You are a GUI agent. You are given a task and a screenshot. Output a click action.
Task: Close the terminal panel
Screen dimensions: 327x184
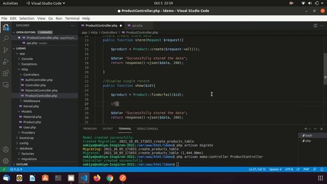point(321,129)
